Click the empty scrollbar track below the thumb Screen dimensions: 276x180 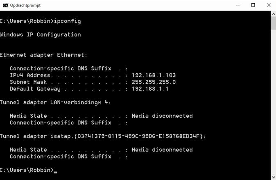[273, 102]
